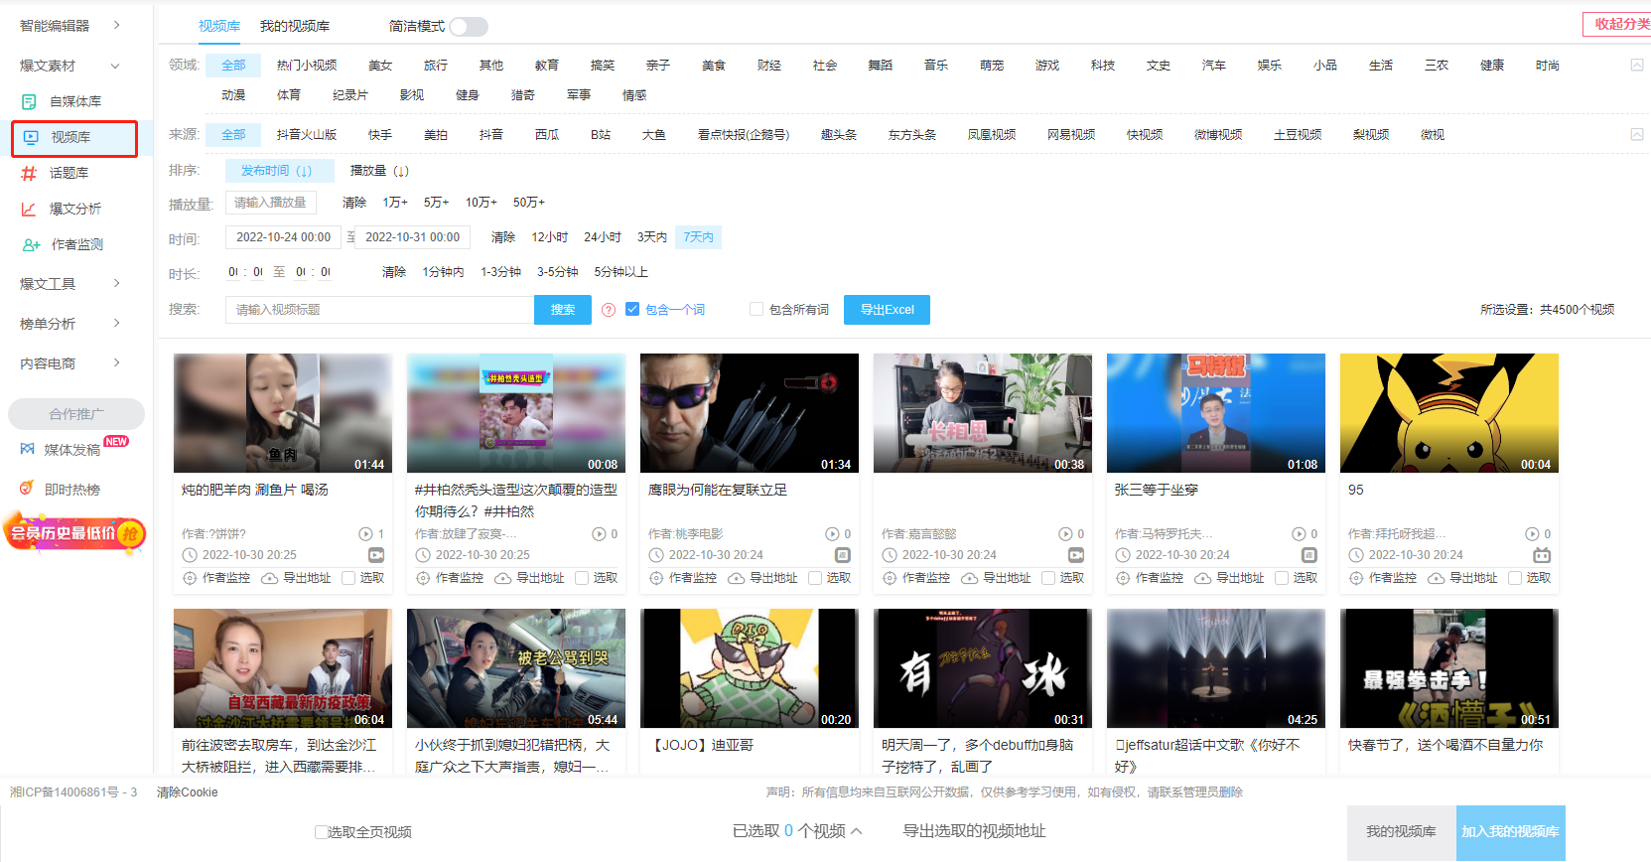Open 作者监测 person-plus icon item
Viewport: 1651px width, 862px height.
[32, 244]
